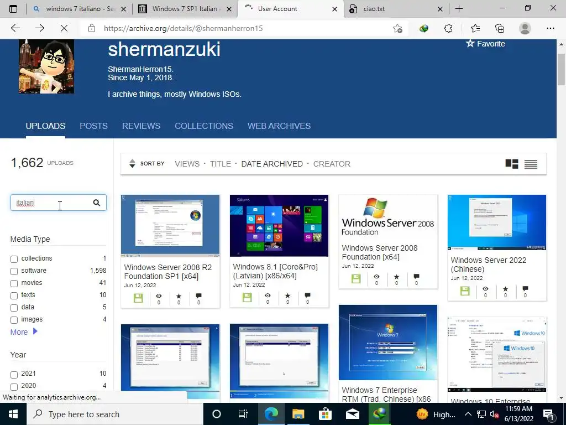Image resolution: width=566 pixels, height=425 pixels.
Task: Click favorites star on Windows Server 2008 Foundation card
Action: (396, 277)
